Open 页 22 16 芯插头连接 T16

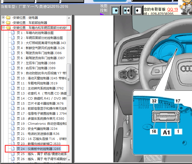click(x=41, y=139)
